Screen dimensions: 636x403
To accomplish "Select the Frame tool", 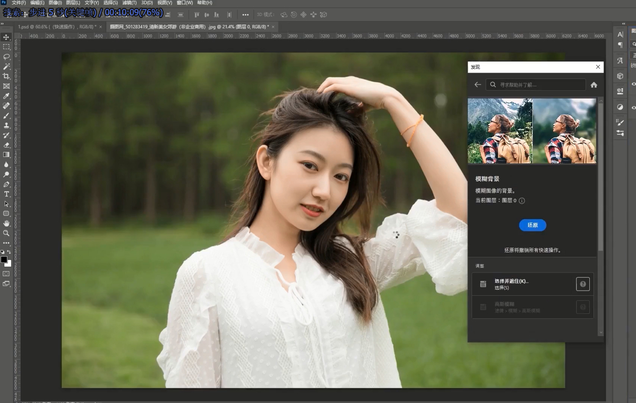I will 6,86.
